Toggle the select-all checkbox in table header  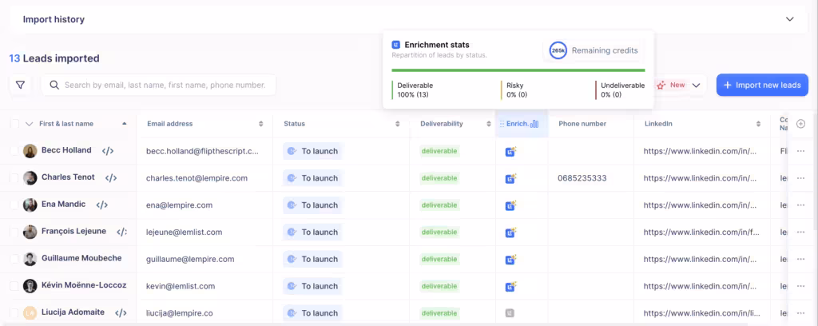(14, 124)
